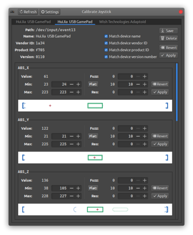The height and width of the screenshot is (235, 193).
Task: Click ABS_X Min input field
Action: click(x=60, y=84)
